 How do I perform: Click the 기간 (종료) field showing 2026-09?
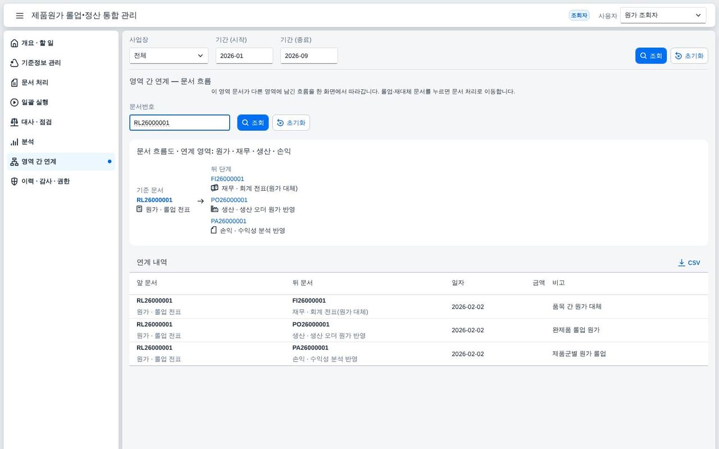point(309,56)
